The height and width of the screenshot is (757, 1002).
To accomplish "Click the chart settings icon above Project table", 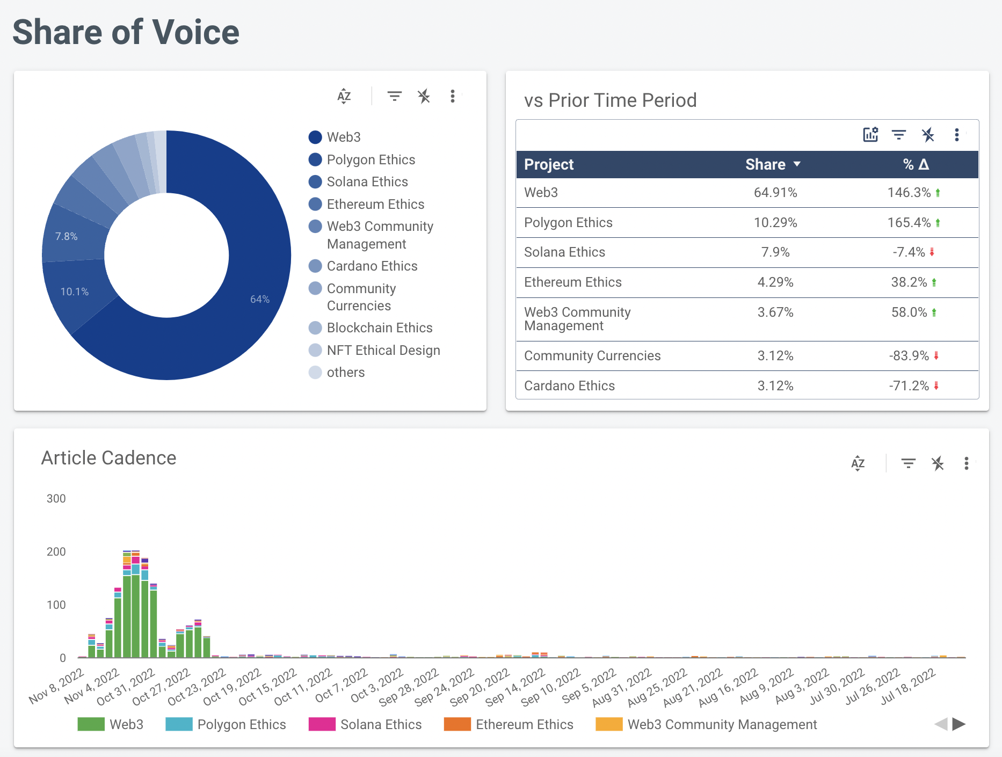I will tap(870, 134).
